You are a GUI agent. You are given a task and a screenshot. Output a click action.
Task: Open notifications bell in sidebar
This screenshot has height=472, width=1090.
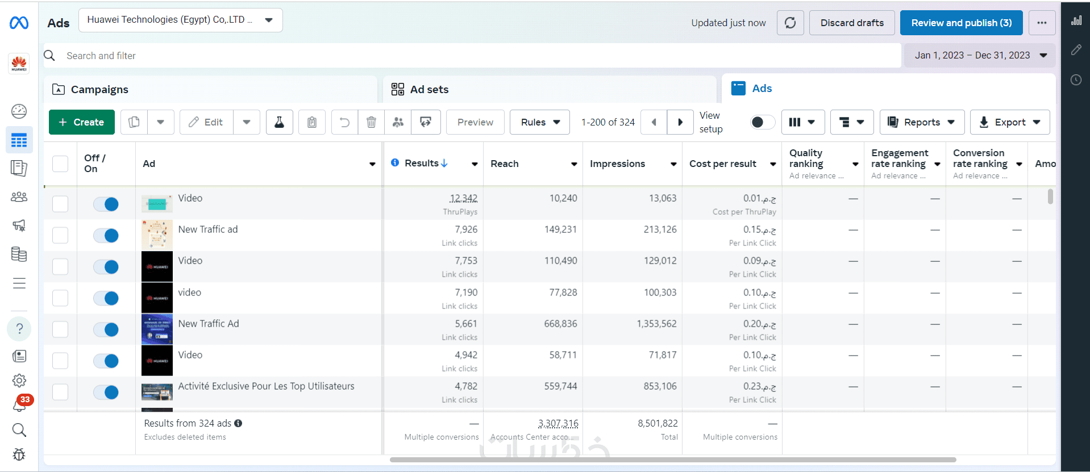click(x=19, y=405)
